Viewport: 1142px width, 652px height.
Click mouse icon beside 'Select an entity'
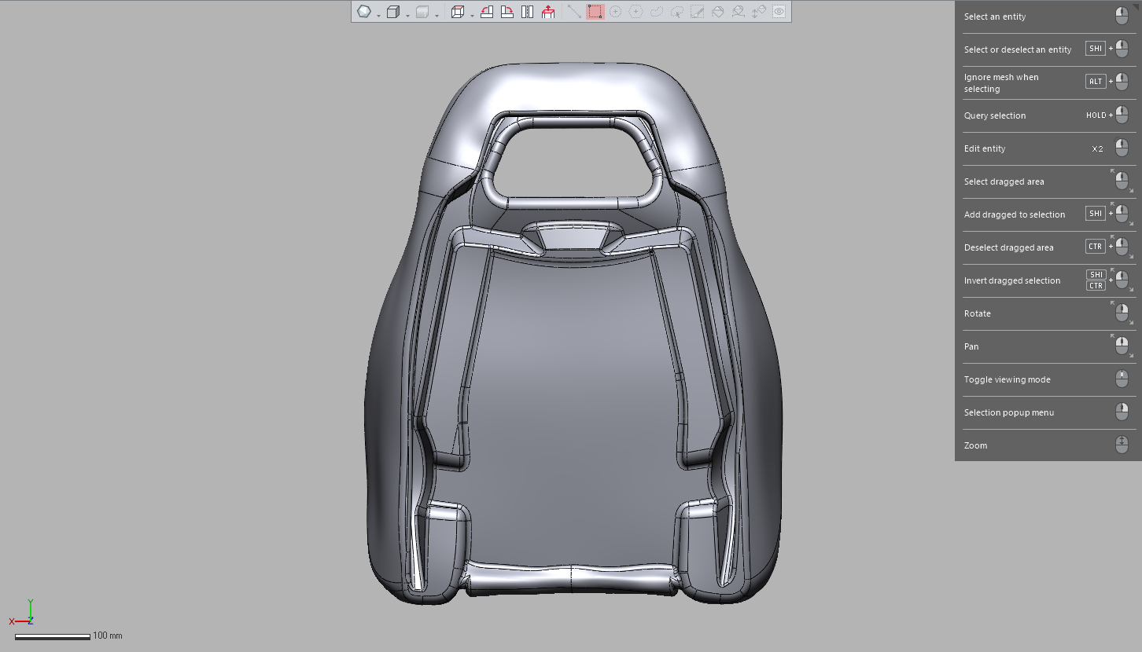1122,16
